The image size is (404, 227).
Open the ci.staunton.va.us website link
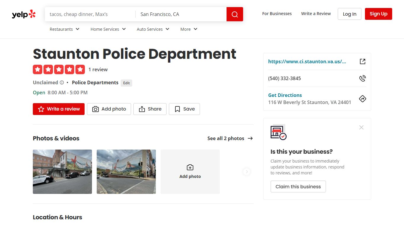click(x=307, y=61)
